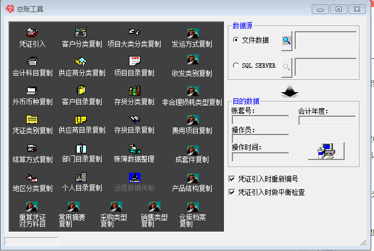Open the 发运方式复制 icon
Screen dimensions: 374x251
point(193,33)
